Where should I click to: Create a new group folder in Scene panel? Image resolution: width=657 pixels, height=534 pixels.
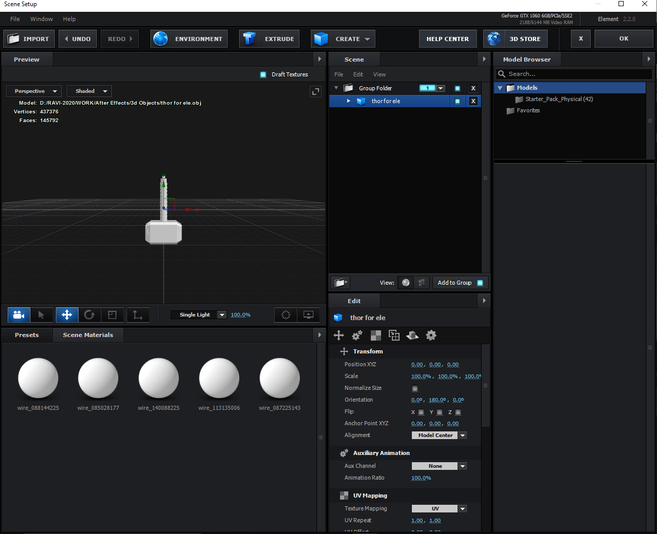(340, 283)
